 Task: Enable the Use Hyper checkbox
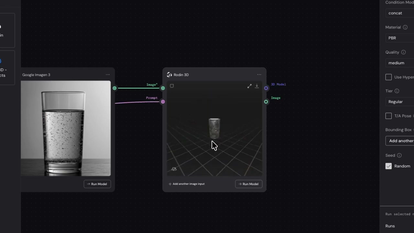pyautogui.click(x=388, y=77)
